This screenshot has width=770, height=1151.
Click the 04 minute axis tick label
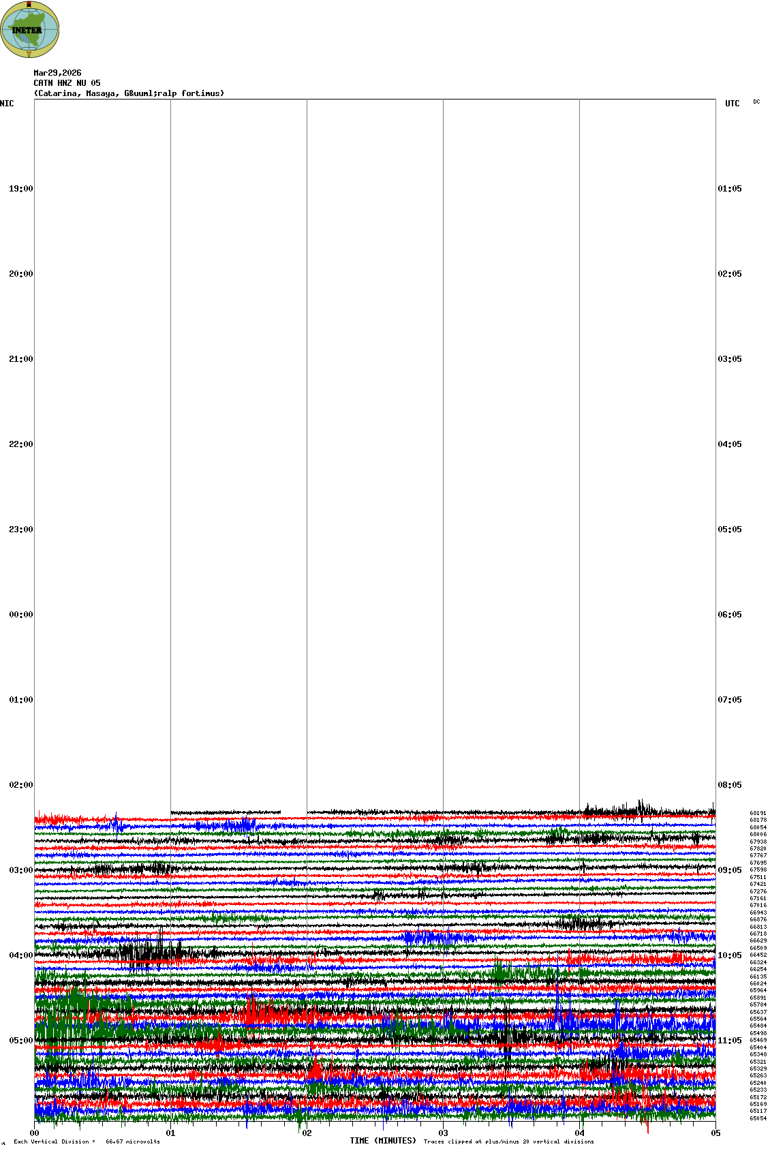point(579,1133)
